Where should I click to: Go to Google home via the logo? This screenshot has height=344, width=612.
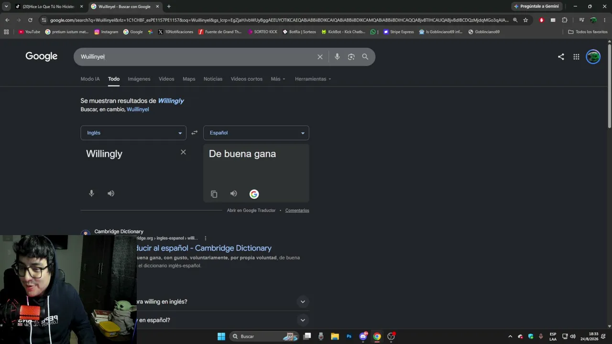point(42,56)
